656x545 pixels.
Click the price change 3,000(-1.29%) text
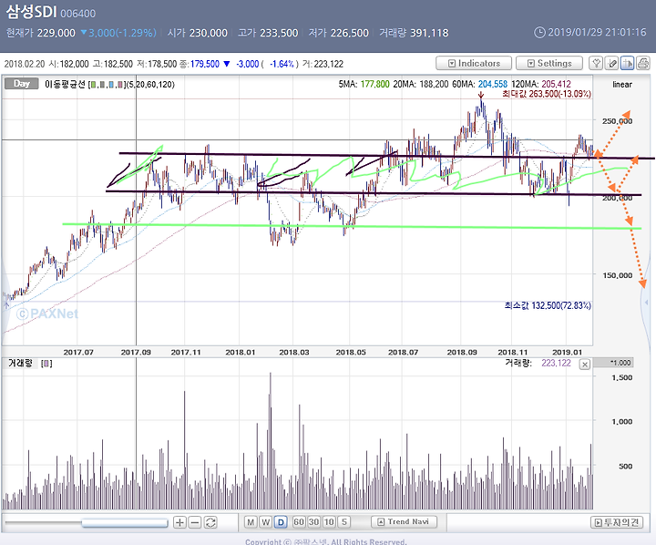(122, 33)
